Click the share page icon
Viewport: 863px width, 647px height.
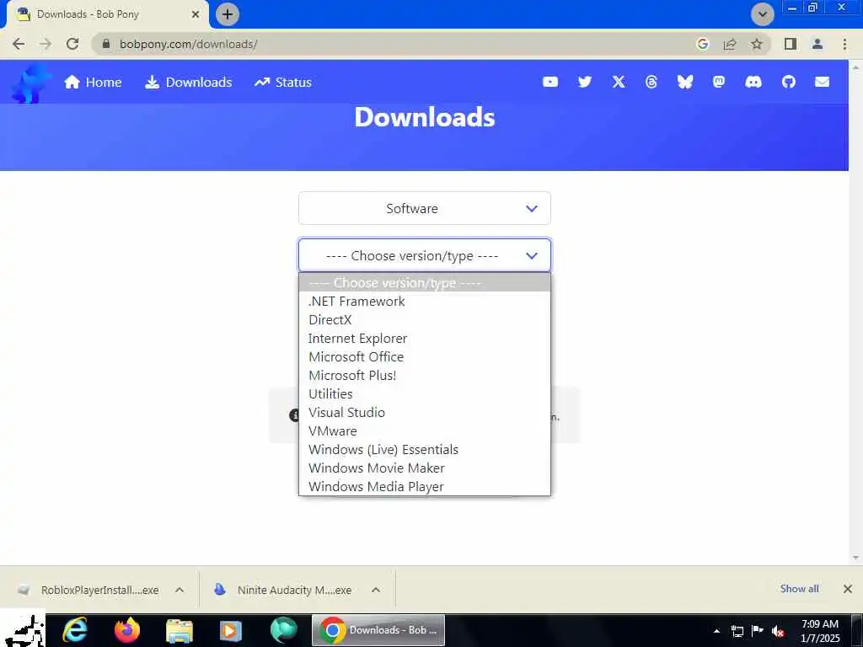(730, 44)
